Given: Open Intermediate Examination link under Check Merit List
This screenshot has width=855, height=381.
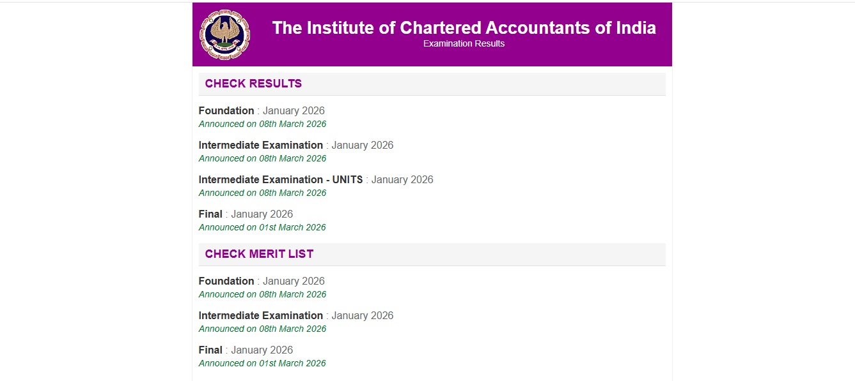Looking at the screenshot, I should pos(261,315).
